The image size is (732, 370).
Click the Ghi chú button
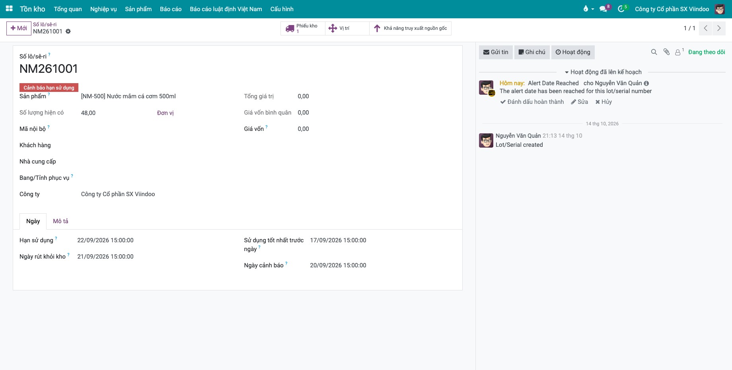pyautogui.click(x=532, y=52)
